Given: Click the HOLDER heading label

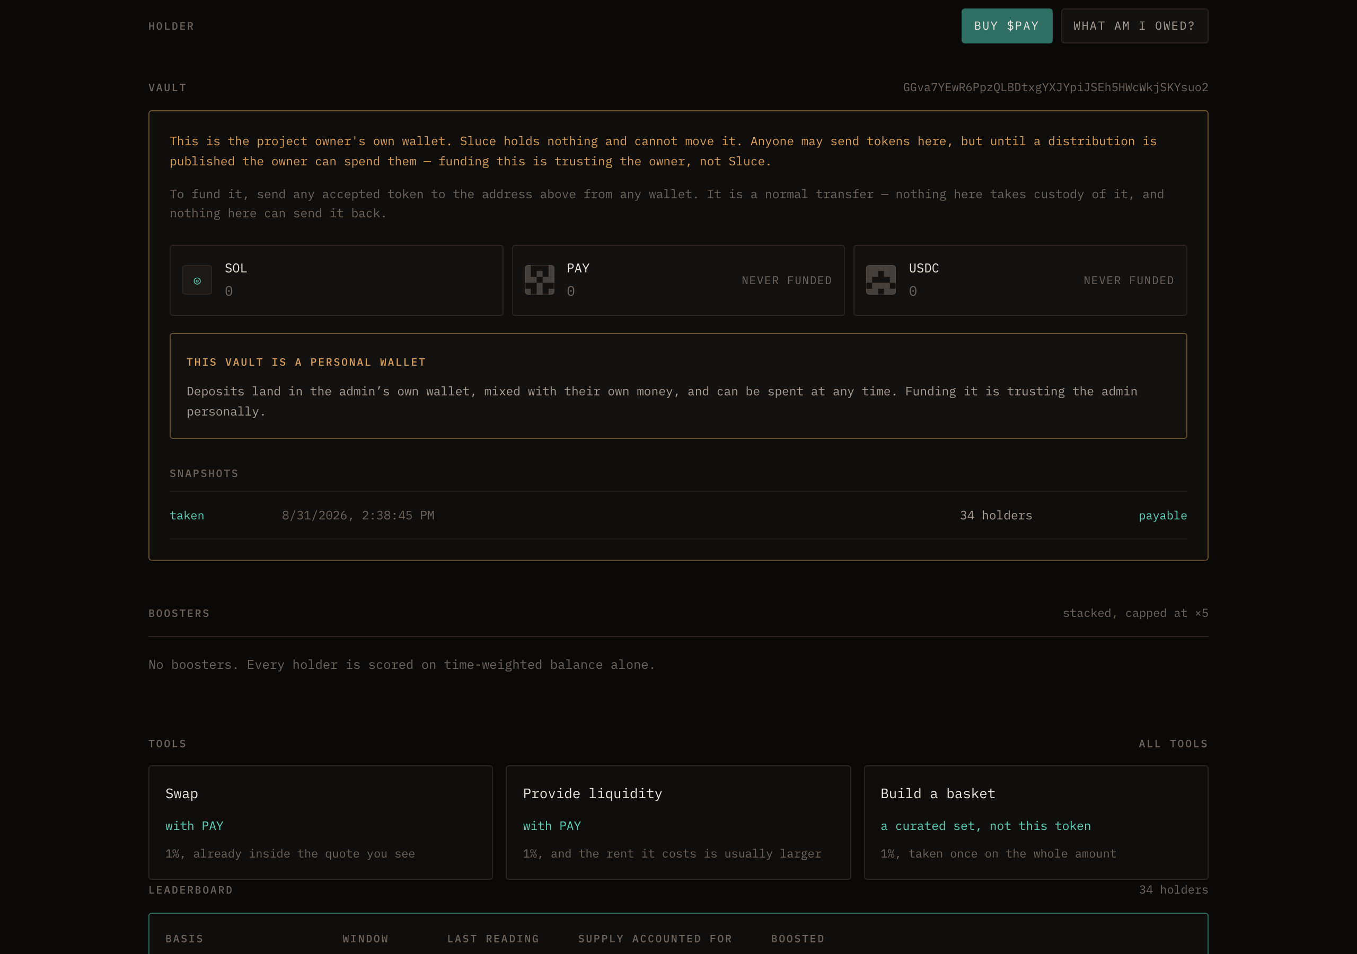Looking at the screenshot, I should 171,26.
